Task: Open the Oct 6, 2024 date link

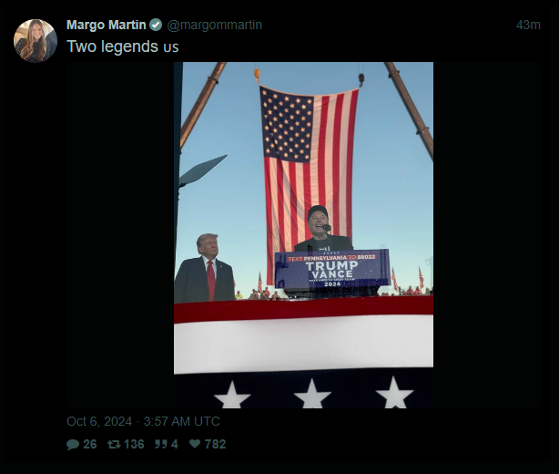Action: click(x=99, y=421)
